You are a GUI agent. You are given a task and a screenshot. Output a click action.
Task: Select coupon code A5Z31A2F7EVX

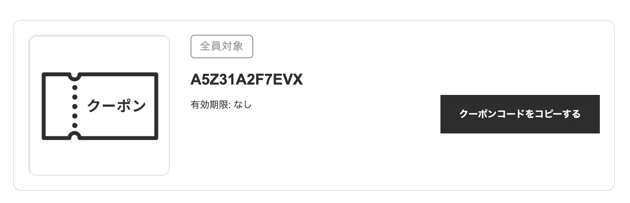click(x=247, y=80)
